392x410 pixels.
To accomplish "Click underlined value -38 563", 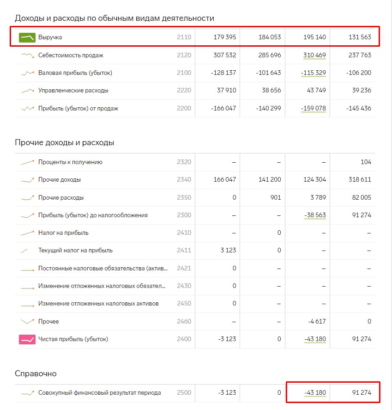I will pos(315,215).
